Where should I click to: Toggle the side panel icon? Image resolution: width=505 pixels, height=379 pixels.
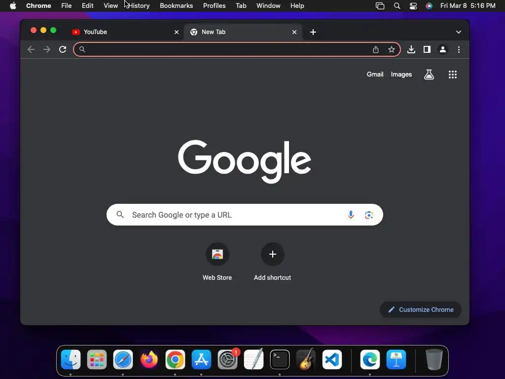click(427, 49)
